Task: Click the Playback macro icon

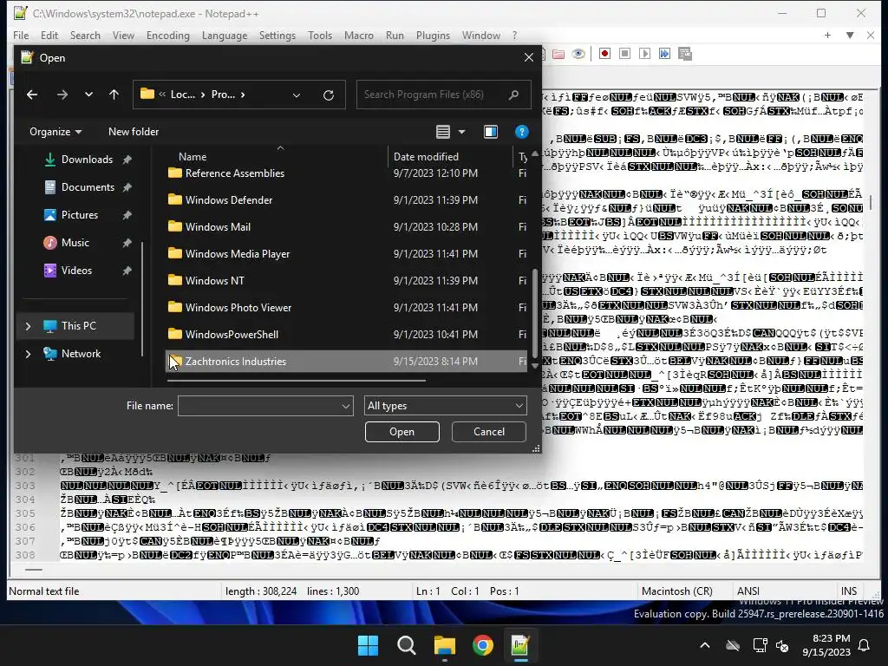Action: (644, 54)
